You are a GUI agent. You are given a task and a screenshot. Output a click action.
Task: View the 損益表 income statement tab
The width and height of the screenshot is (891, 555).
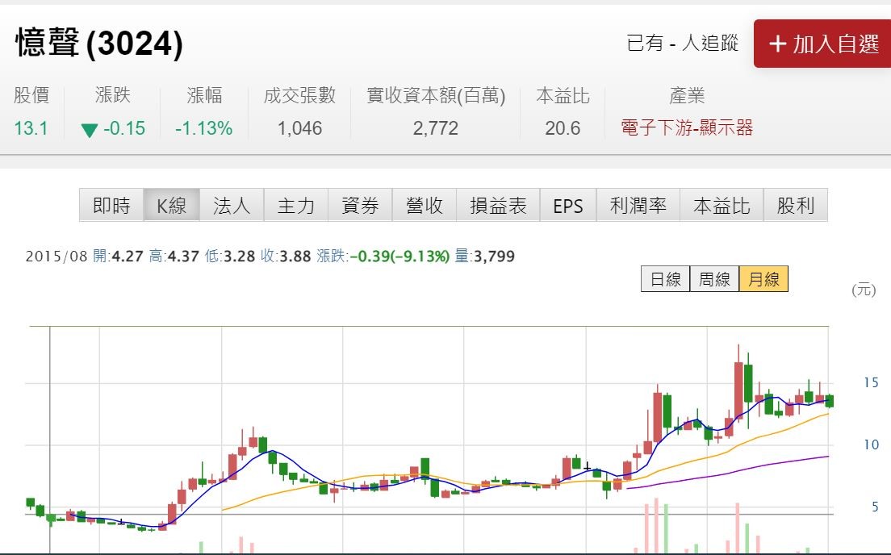[498, 206]
